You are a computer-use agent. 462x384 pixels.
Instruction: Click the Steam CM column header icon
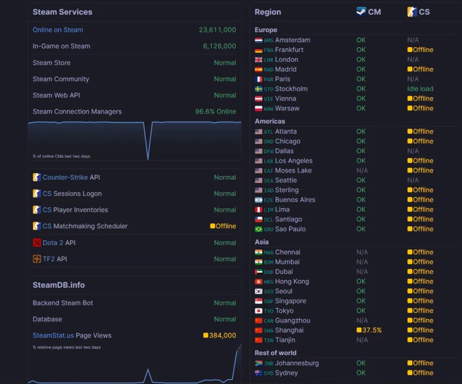coord(361,11)
